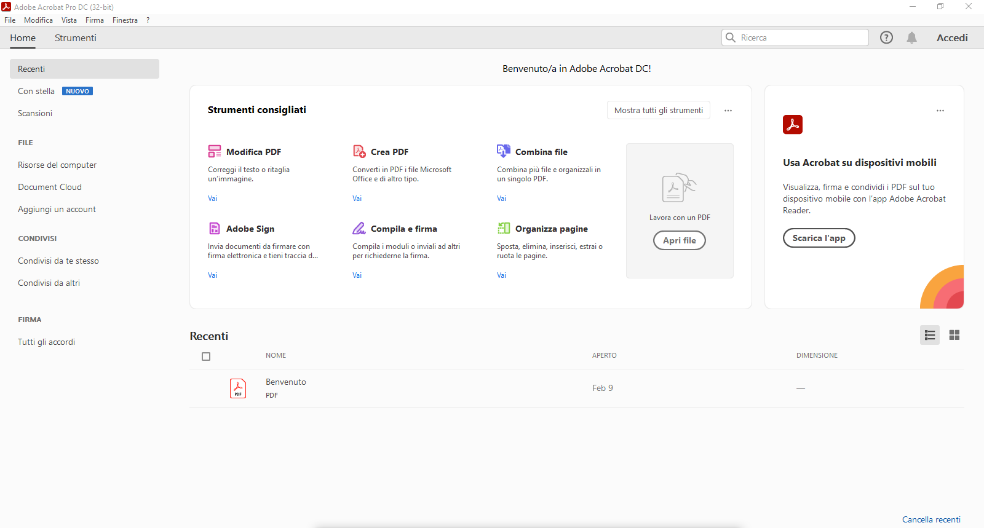The image size is (984, 528).
Task: Click the Benvenuto PDF file icon
Action: tap(238, 388)
